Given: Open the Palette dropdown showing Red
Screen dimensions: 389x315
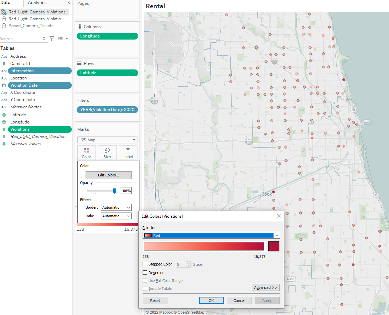Looking at the screenshot, I should (x=211, y=235).
